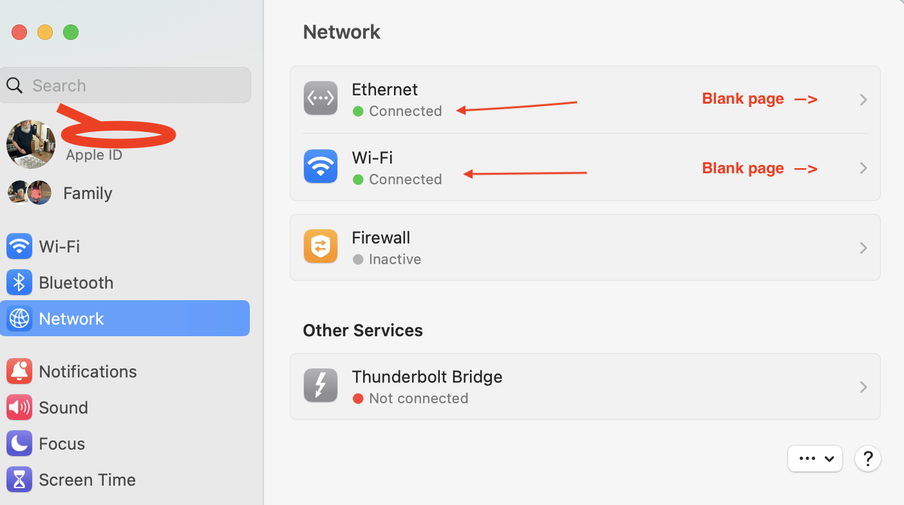
Task: Select Network in the sidebar
Action: [125, 318]
